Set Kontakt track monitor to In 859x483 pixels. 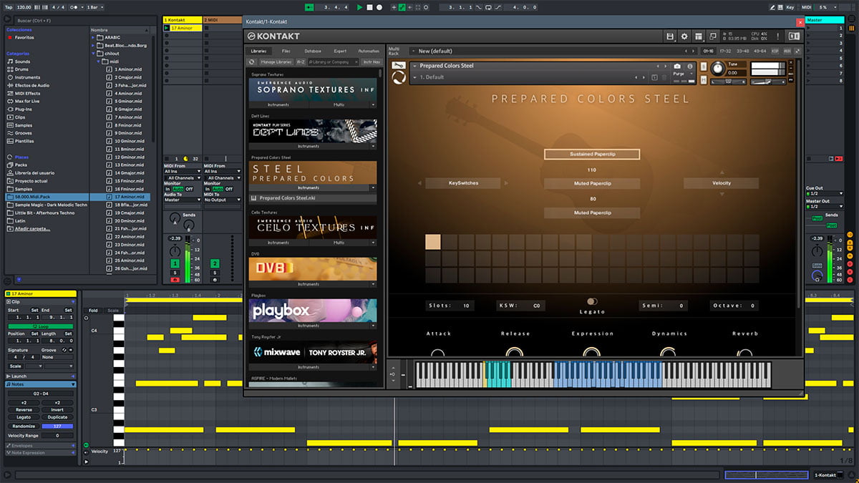(168, 189)
